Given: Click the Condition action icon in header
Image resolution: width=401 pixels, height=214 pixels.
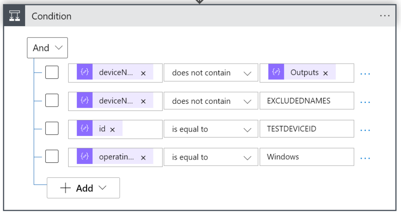Looking at the screenshot, I should pyautogui.click(x=14, y=16).
